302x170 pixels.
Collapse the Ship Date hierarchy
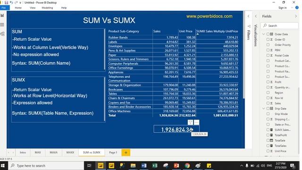264,109
